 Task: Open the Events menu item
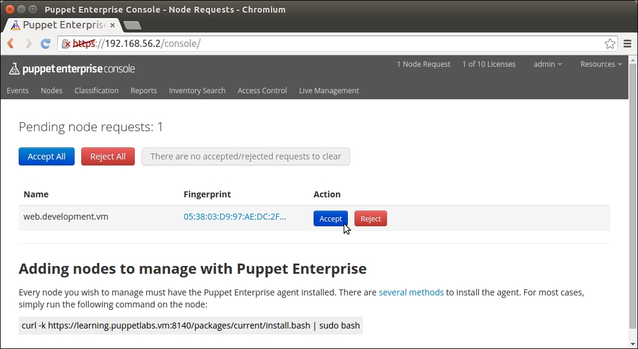(x=17, y=90)
